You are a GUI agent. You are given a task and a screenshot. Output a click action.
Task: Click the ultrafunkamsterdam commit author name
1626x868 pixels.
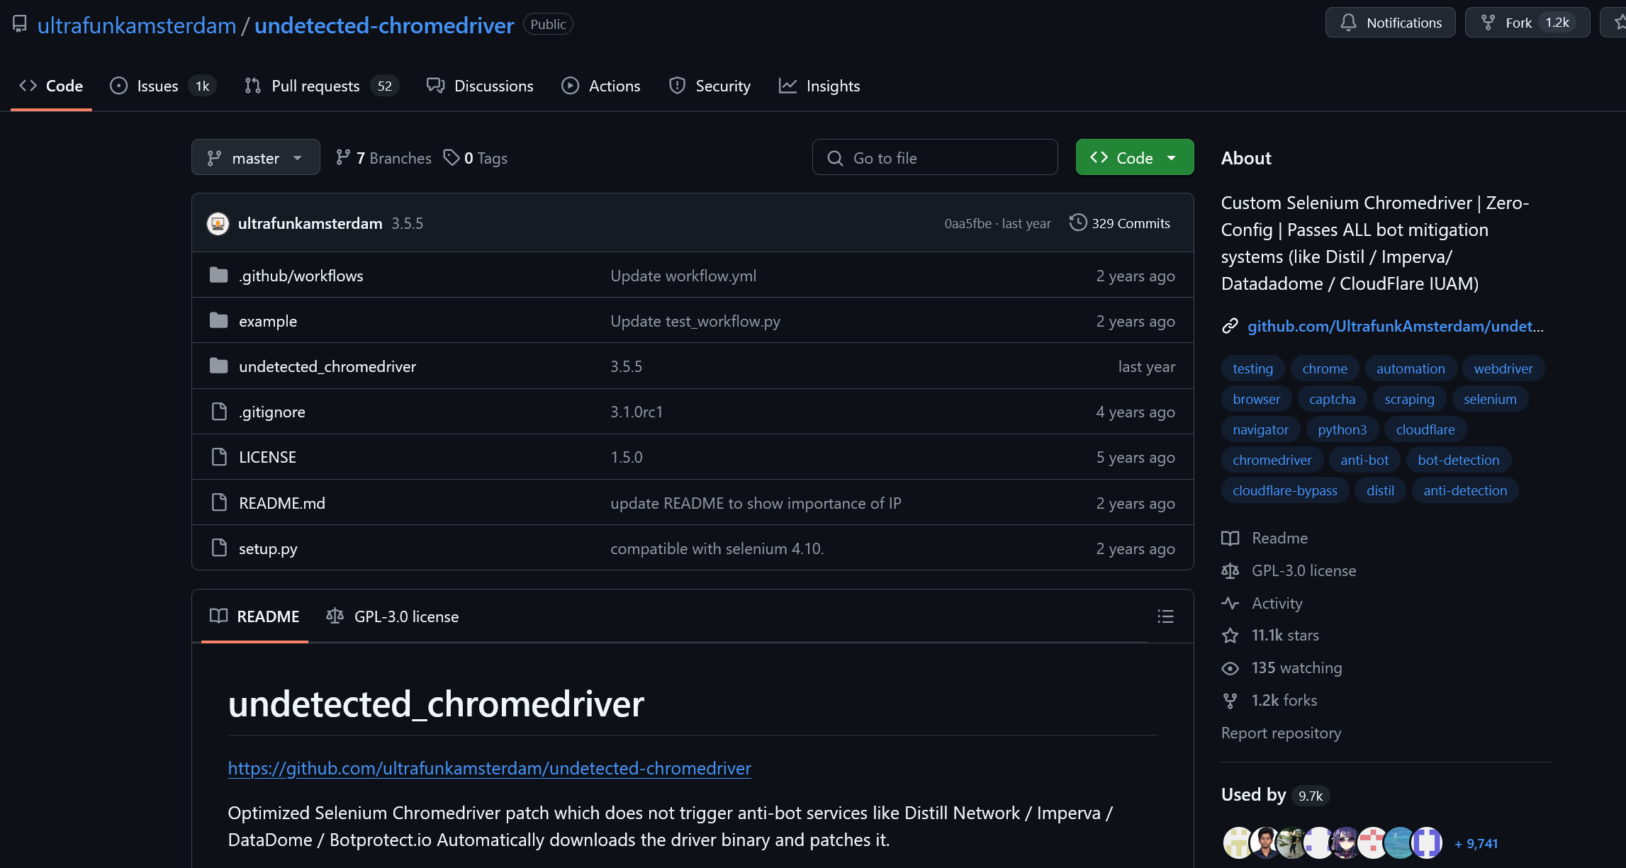tap(310, 223)
